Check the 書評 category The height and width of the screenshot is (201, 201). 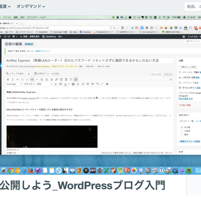point(182,135)
